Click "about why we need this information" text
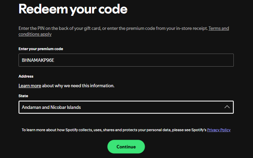Screen dimensions: 253x158 click(78, 86)
